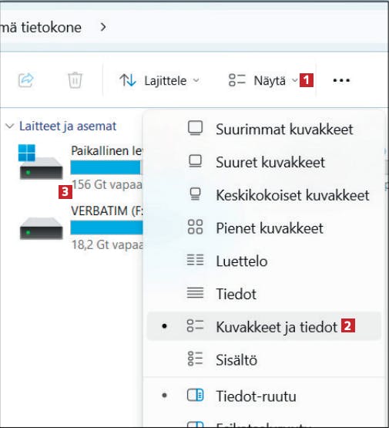Click the Näytä view layout icon
The image size is (389, 428).
[x=237, y=80]
